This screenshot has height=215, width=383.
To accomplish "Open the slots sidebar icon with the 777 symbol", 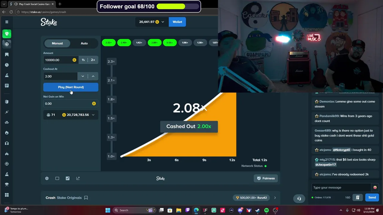I will tap(7, 122).
